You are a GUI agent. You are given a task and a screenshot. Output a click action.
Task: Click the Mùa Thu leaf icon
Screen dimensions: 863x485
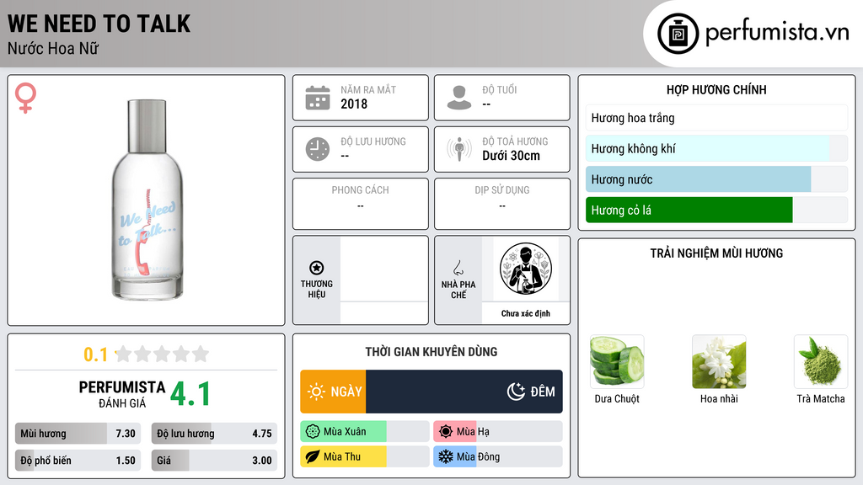tap(313, 456)
